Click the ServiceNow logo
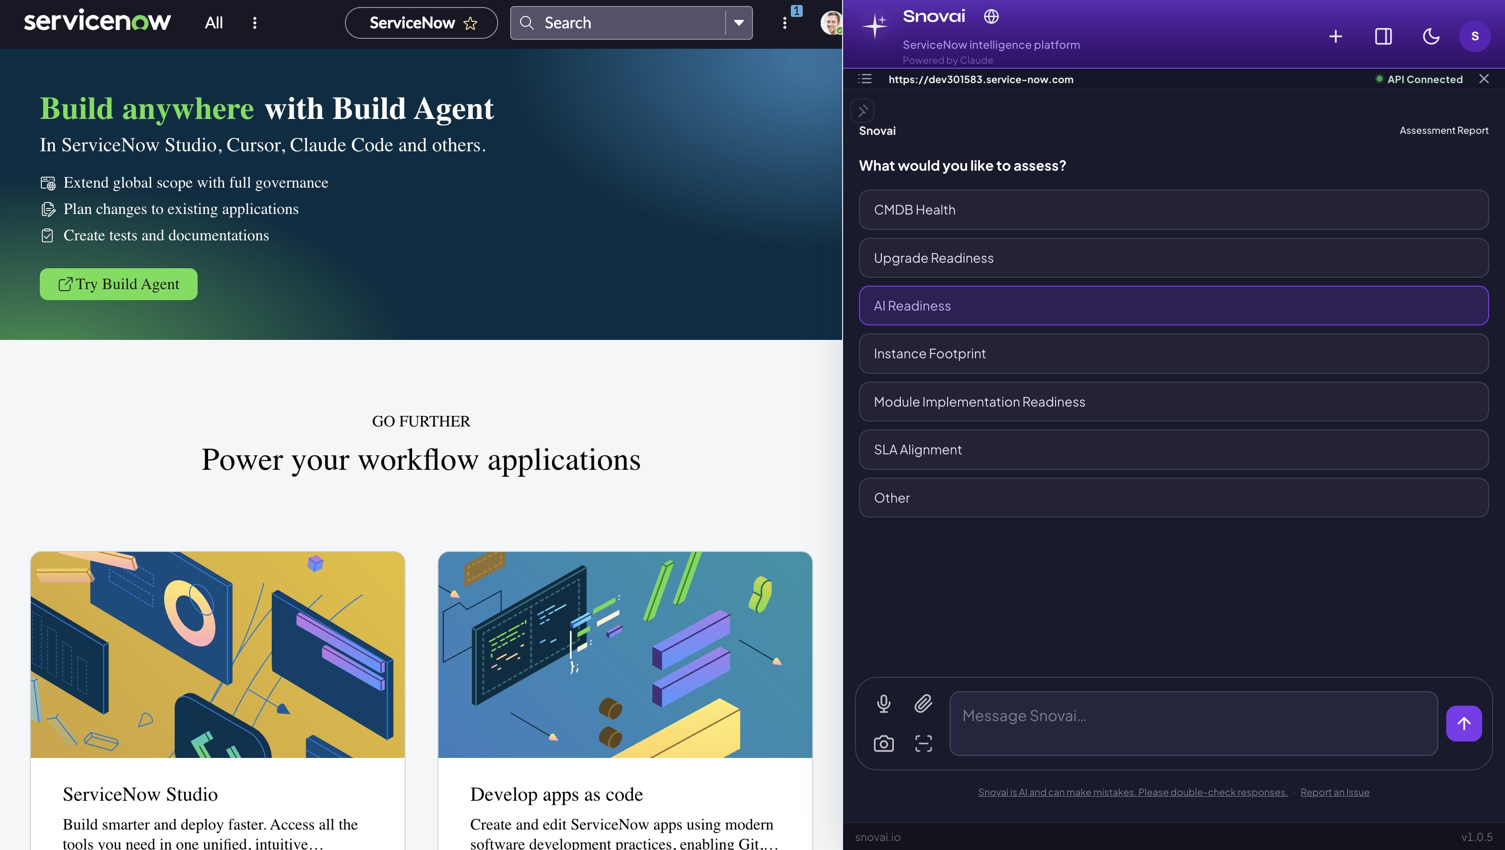 [x=97, y=21]
